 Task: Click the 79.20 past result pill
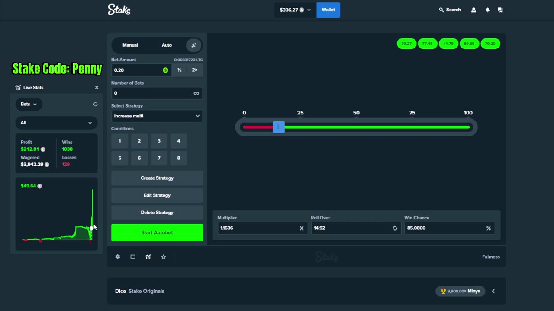[490, 44]
